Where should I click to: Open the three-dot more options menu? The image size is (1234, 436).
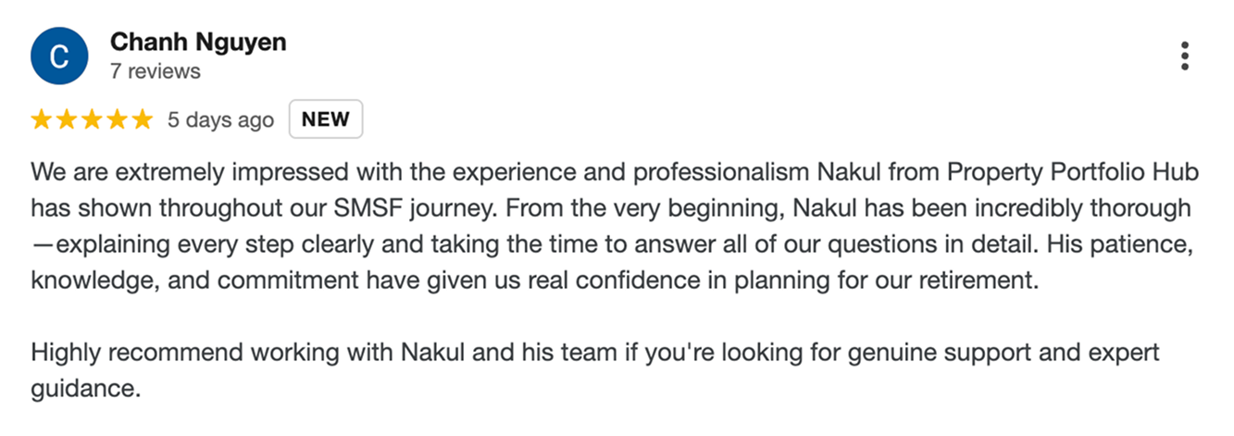(x=1184, y=56)
